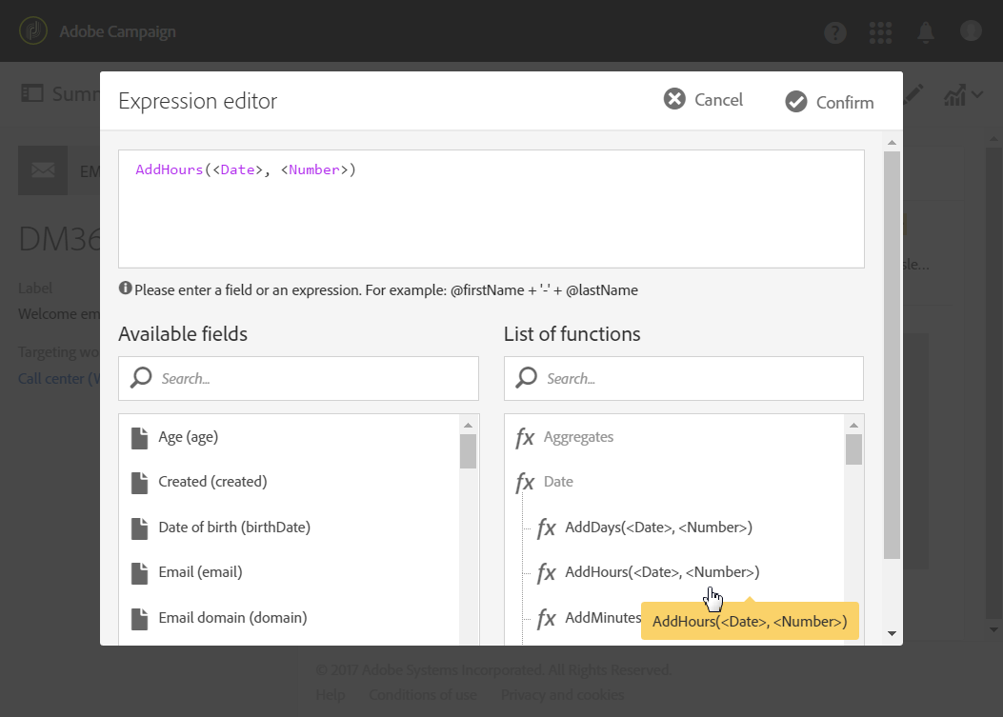The image size is (1003, 717).
Task: Open the notifications bell icon
Action: coord(926,32)
